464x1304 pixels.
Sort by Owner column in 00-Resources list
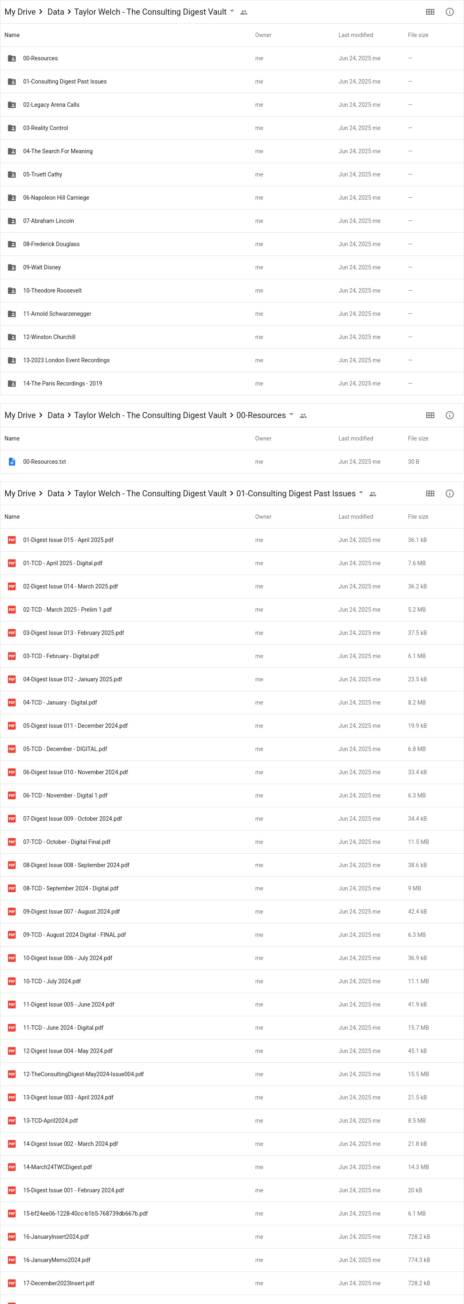tap(263, 438)
